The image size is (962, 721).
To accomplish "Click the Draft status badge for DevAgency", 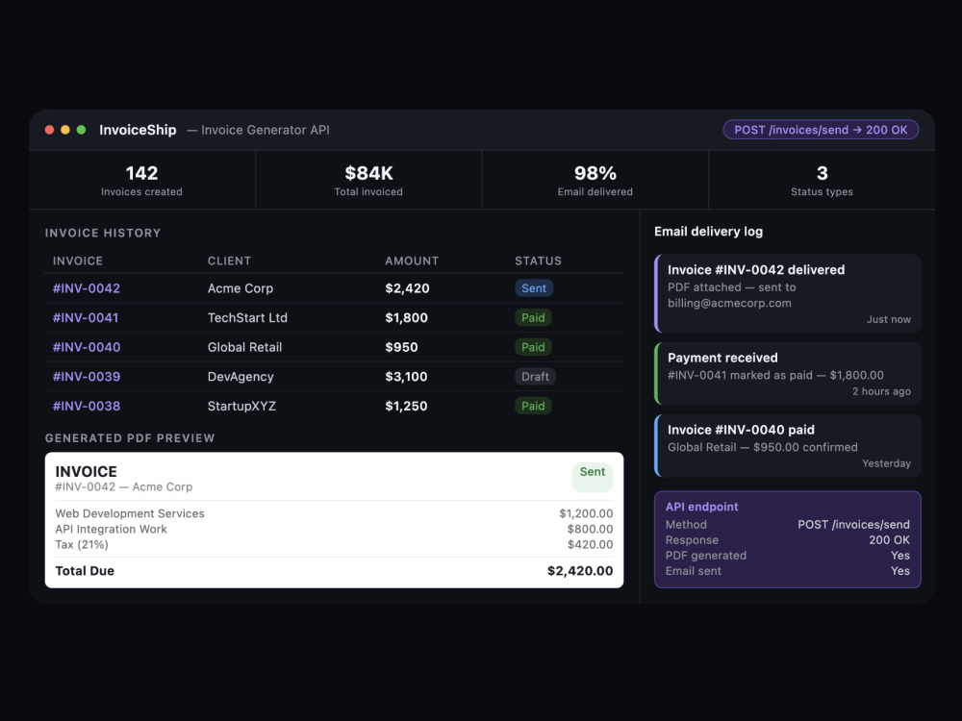I will coord(535,377).
